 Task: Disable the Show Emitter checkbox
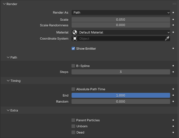73,49
